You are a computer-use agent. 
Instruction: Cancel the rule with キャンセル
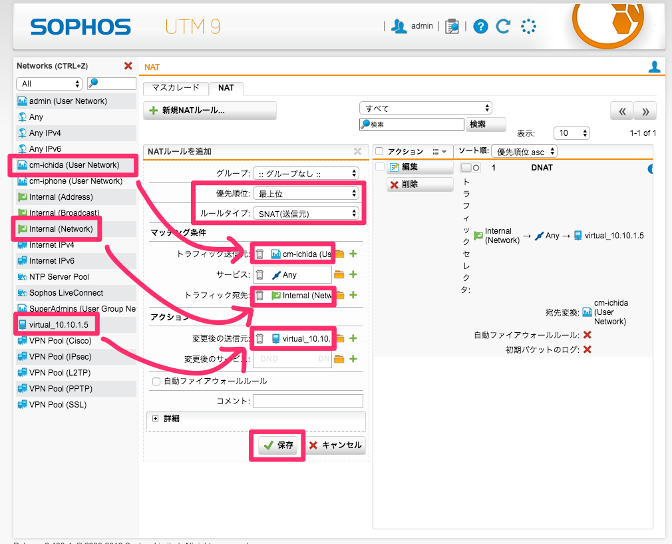click(335, 445)
